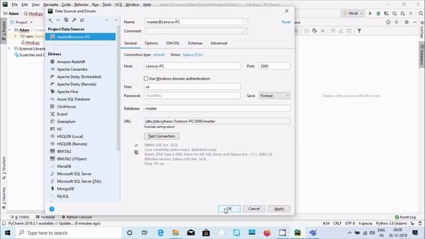425x239 pixels.
Task: Navigate back with left arrow icon
Action: coord(107,20)
